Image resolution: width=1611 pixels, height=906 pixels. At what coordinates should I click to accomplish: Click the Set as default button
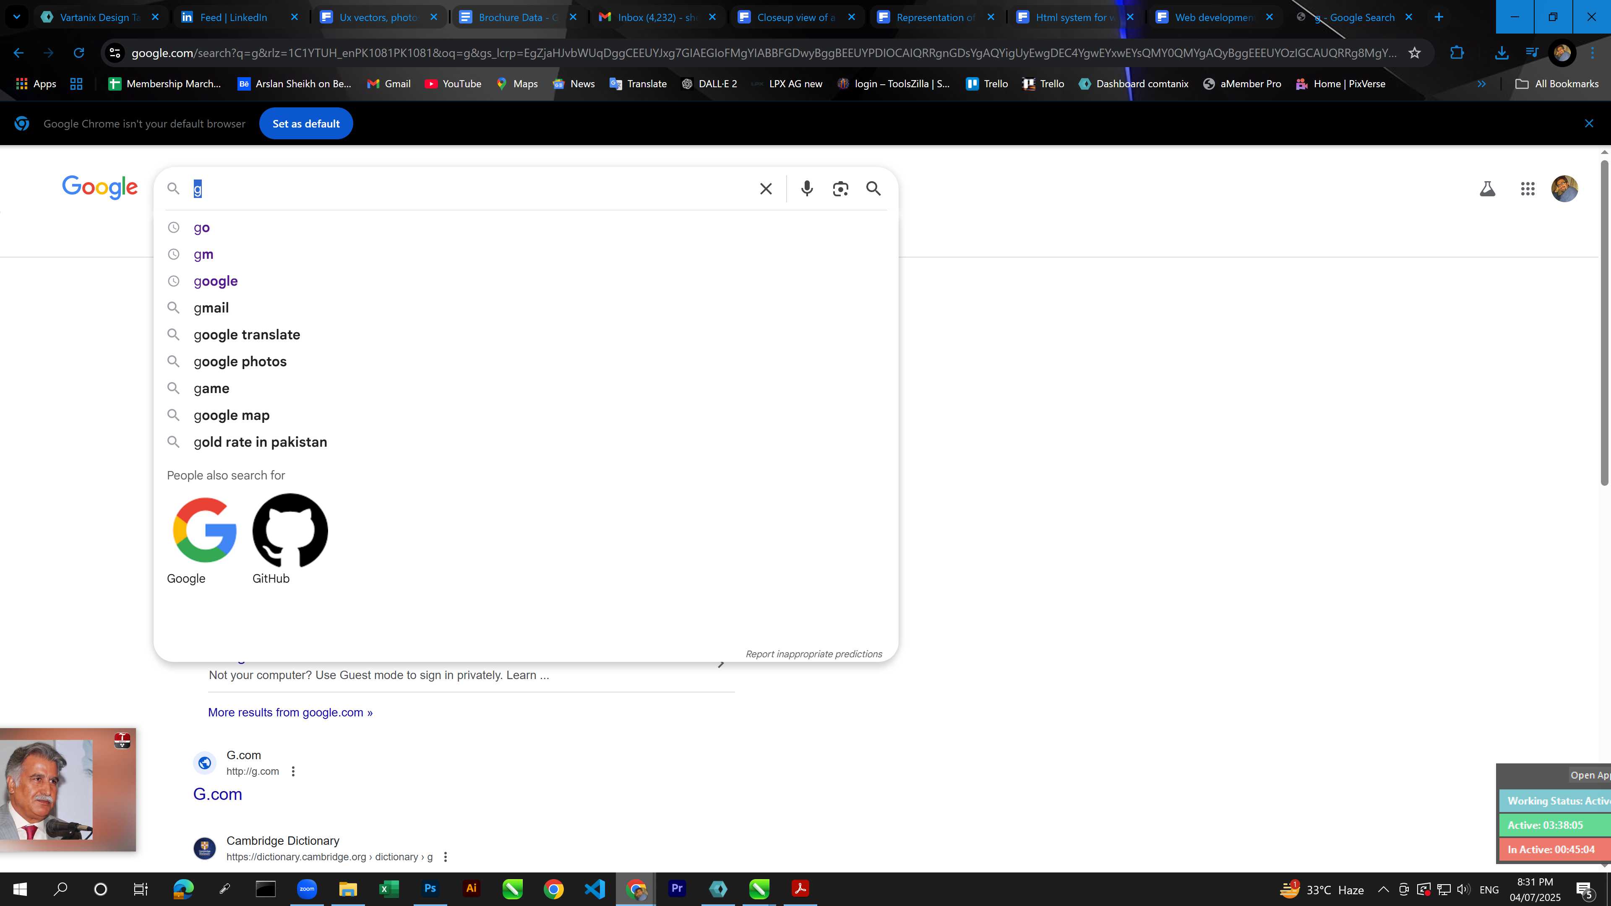point(306,124)
